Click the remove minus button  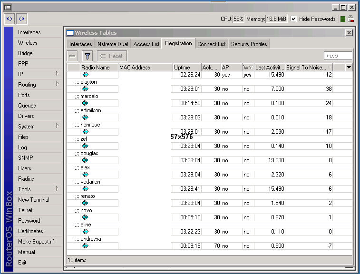(72, 56)
